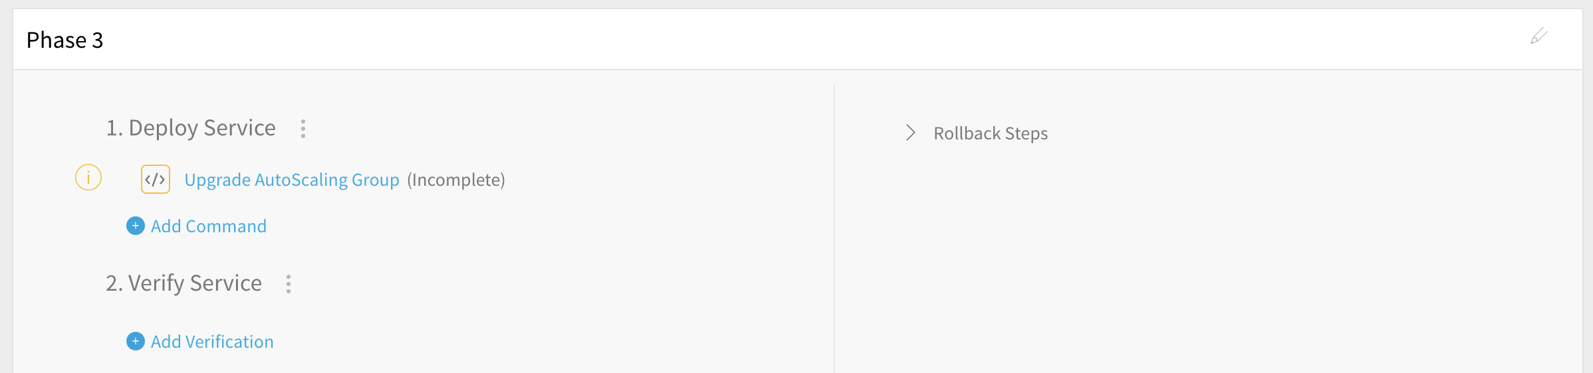Image resolution: width=1593 pixels, height=373 pixels.
Task: Click the Rollback Steps label
Action: [x=991, y=133]
